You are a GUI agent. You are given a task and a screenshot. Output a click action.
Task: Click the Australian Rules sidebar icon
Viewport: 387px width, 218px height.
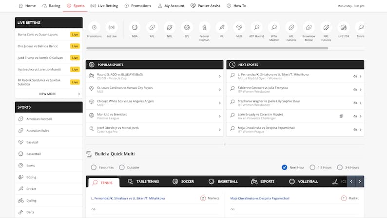click(x=21, y=131)
